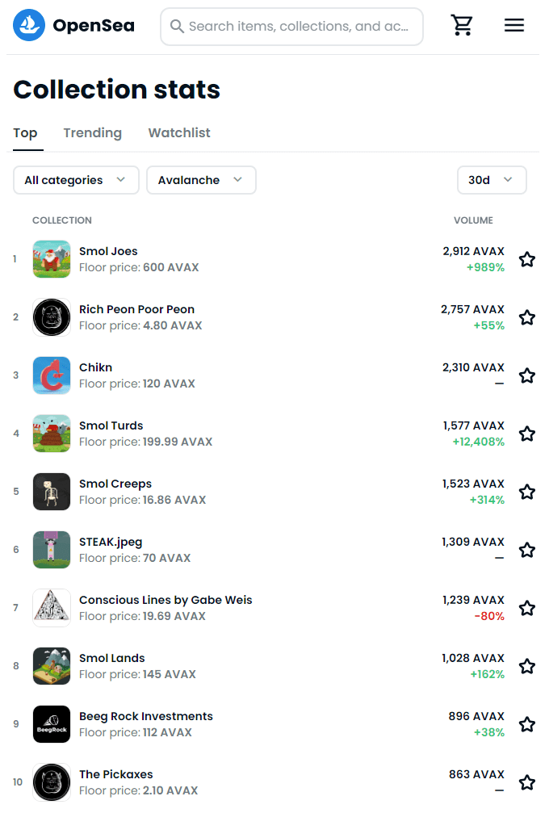Click the OpenSea sailboat logo
The width and height of the screenshot is (549, 813).
tap(29, 26)
